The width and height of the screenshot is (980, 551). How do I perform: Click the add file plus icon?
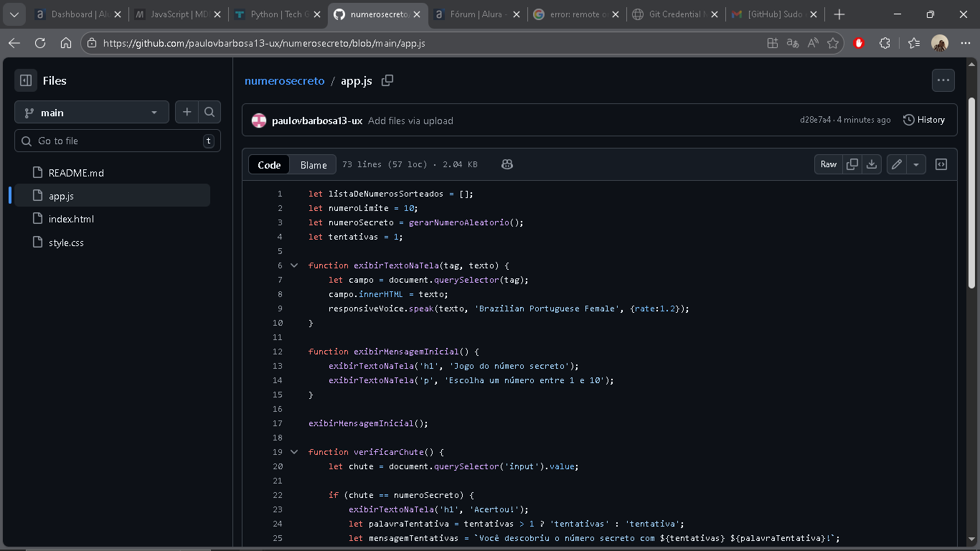click(x=187, y=112)
